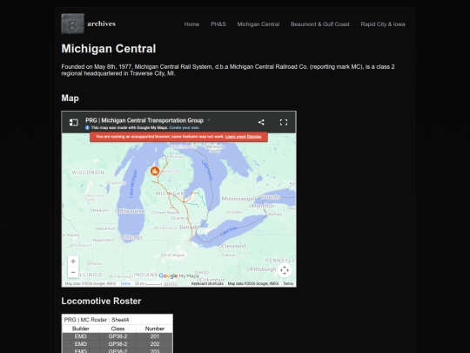
Task: Click the Google My Maps logo
Action: point(178,275)
